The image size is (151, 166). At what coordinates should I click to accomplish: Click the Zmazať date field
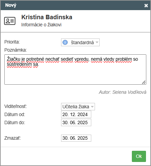pyautogui.click(x=76, y=138)
